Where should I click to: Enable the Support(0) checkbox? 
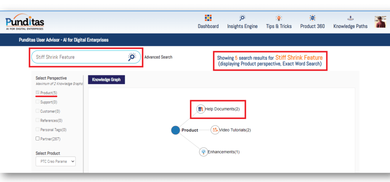(37, 102)
